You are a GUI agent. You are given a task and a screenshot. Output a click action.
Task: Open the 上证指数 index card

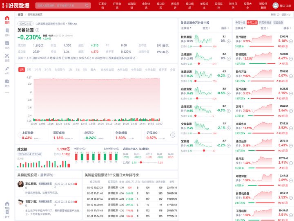[33, 135]
